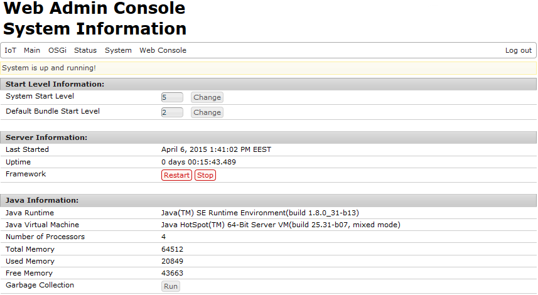538x295 pixels.
Task: Click the Uptime value text
Action: click(198, 162)
